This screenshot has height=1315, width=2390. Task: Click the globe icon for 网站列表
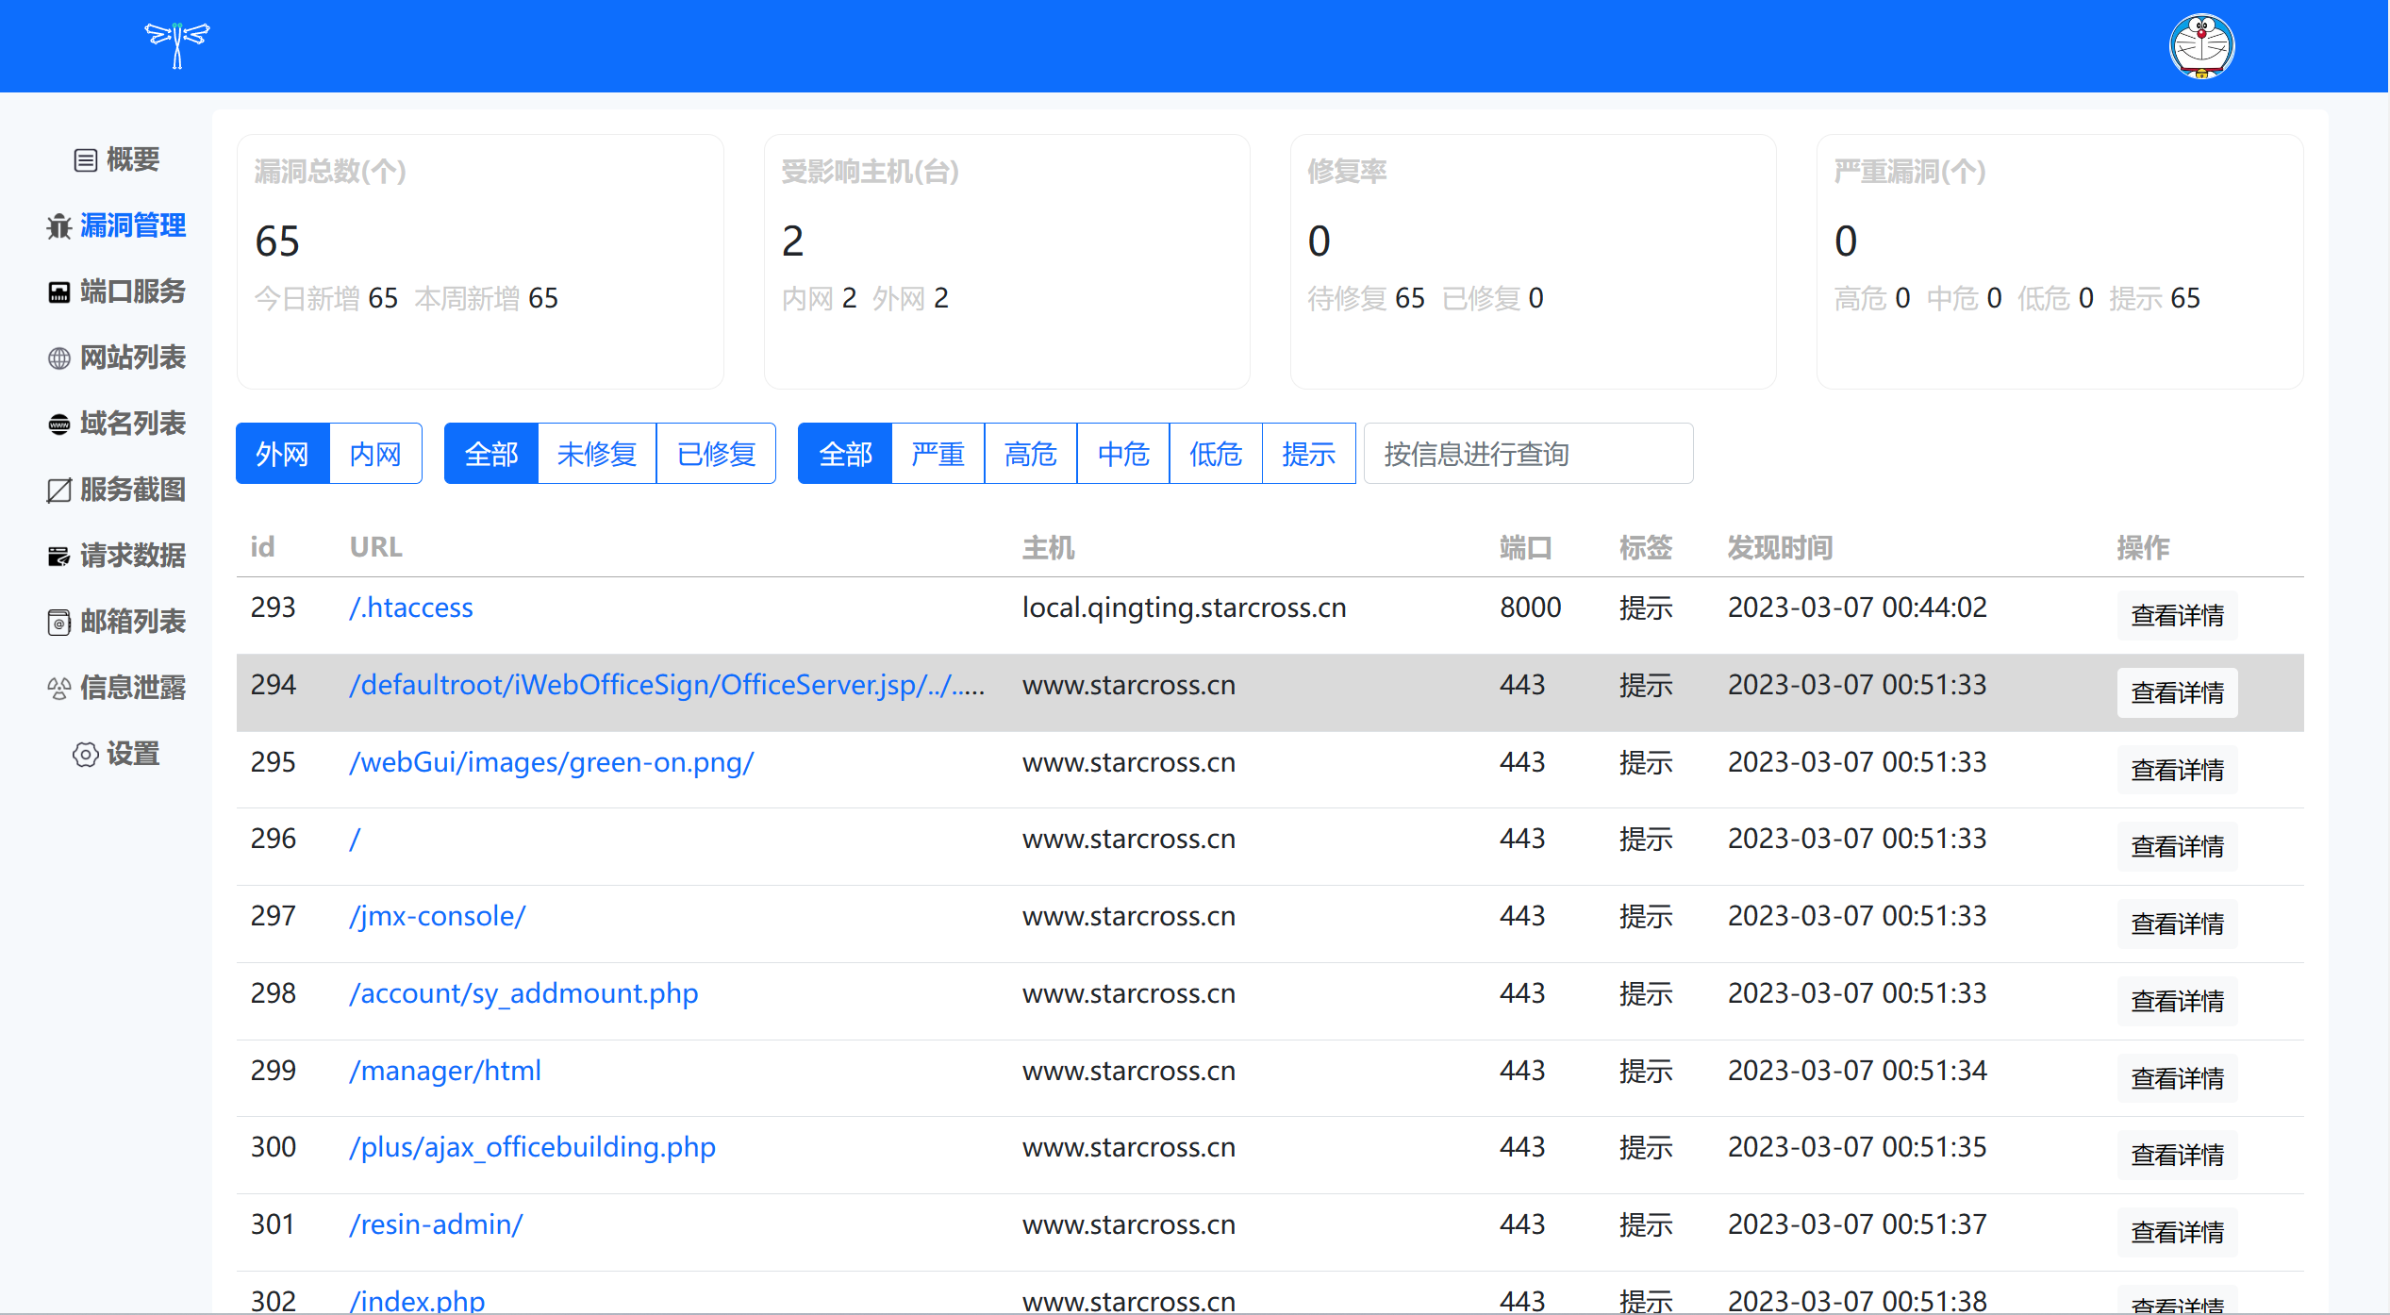click(59, 358)
